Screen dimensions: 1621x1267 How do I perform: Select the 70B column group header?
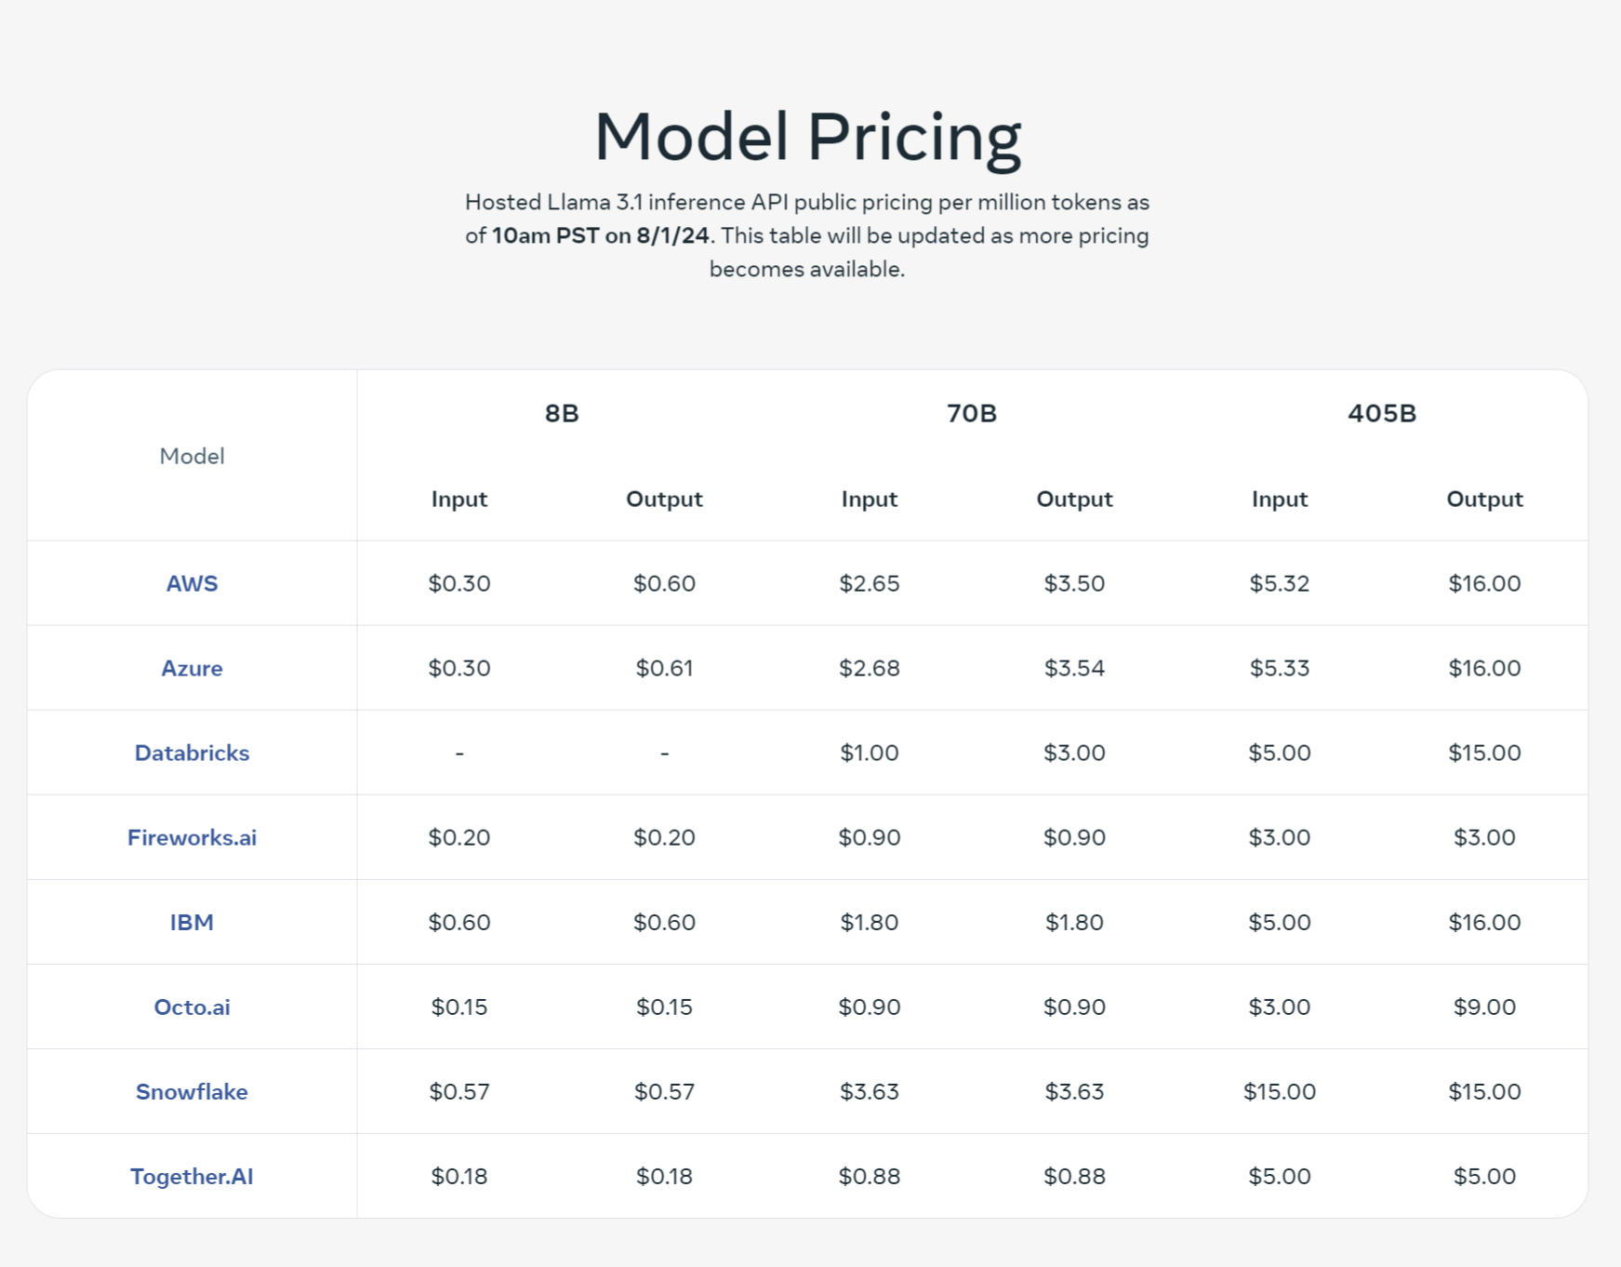pyautogui.click(x=972, y=413)
